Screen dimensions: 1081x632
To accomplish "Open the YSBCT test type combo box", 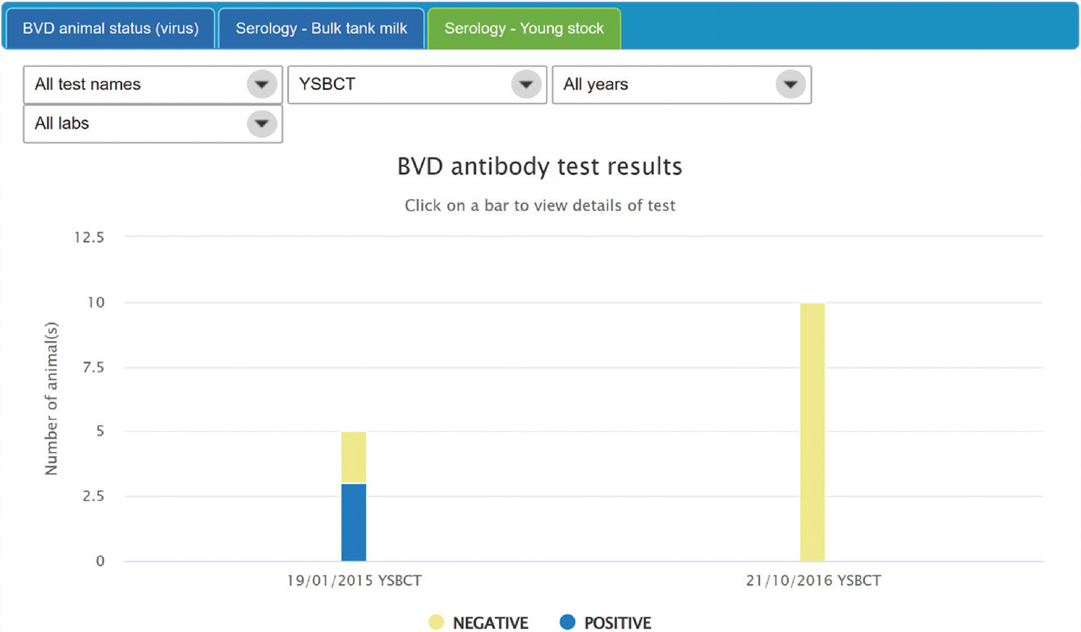I will tap(400, 84).
